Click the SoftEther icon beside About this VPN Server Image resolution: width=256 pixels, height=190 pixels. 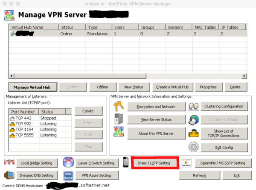[119, 132]
